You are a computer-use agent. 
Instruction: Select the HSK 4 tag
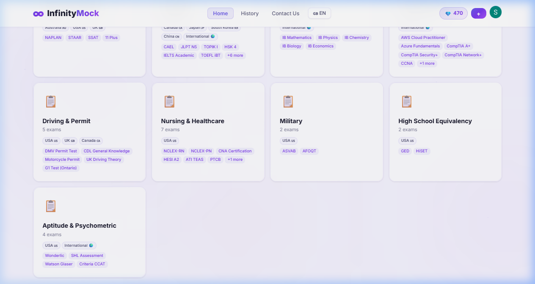pos(231,47)
